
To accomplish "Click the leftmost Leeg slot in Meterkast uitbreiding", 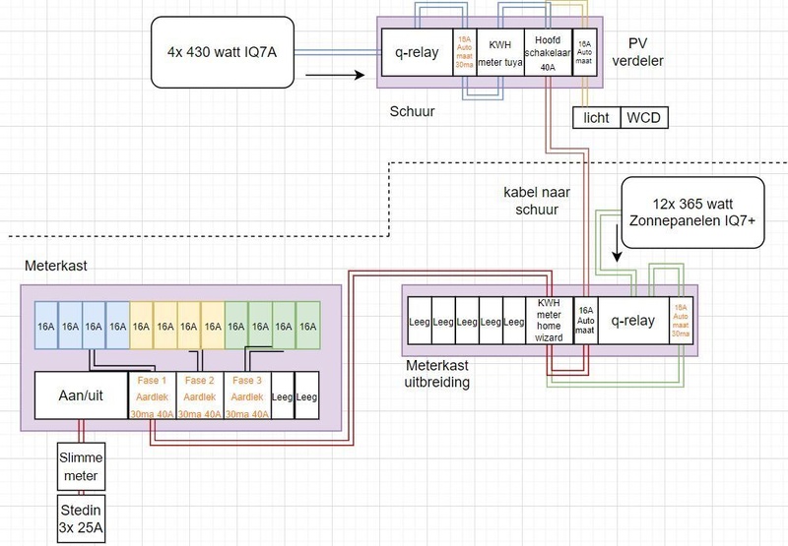I will (420, 321).
